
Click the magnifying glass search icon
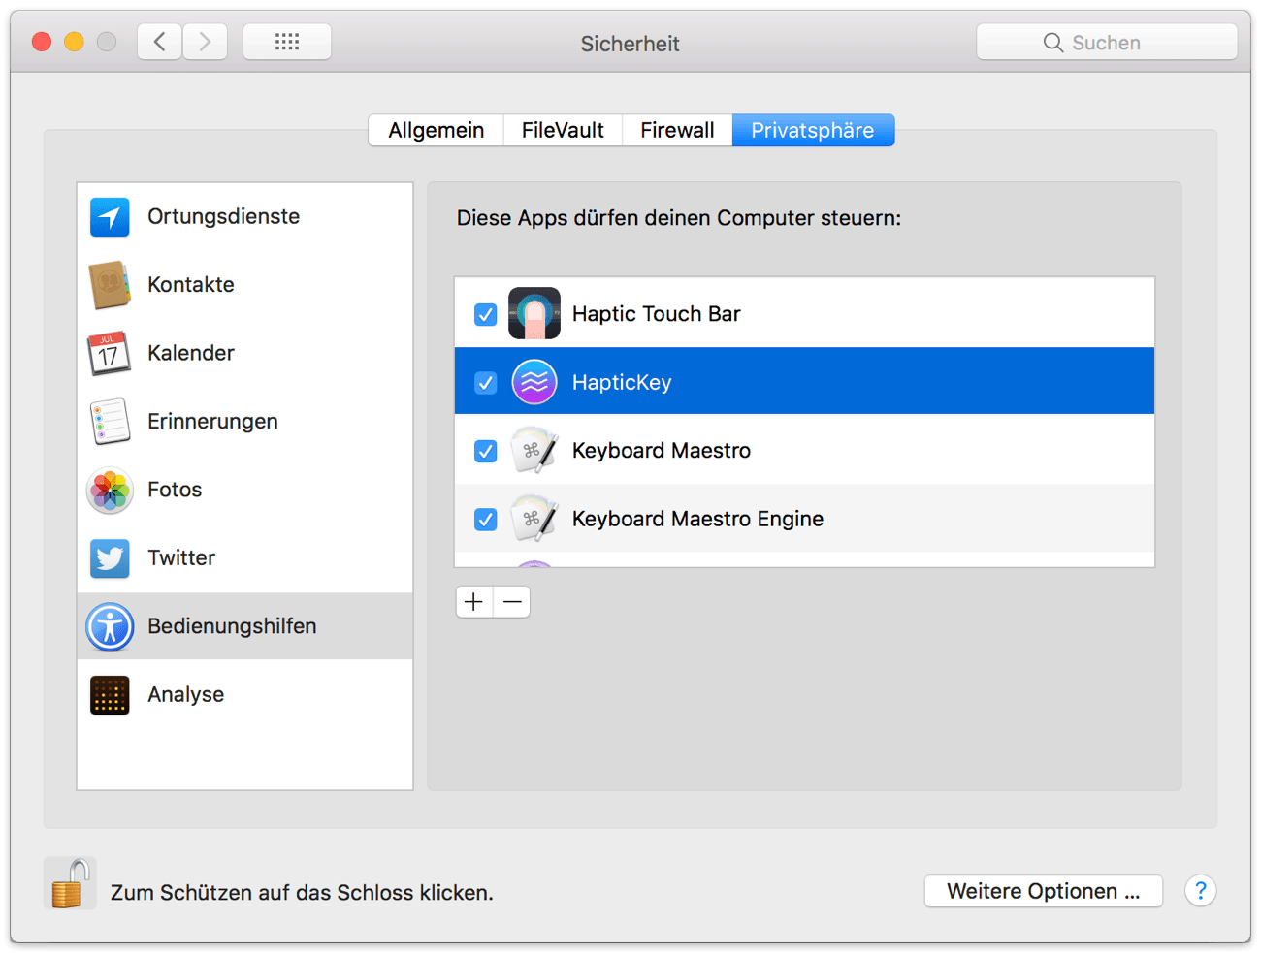point(1052,43)
